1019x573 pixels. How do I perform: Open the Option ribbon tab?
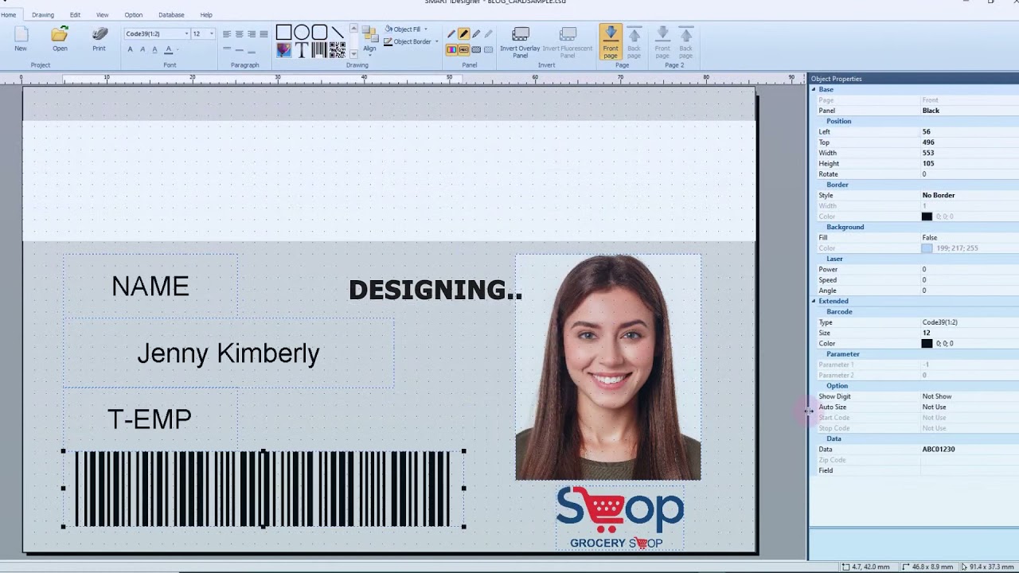point(134,14)
